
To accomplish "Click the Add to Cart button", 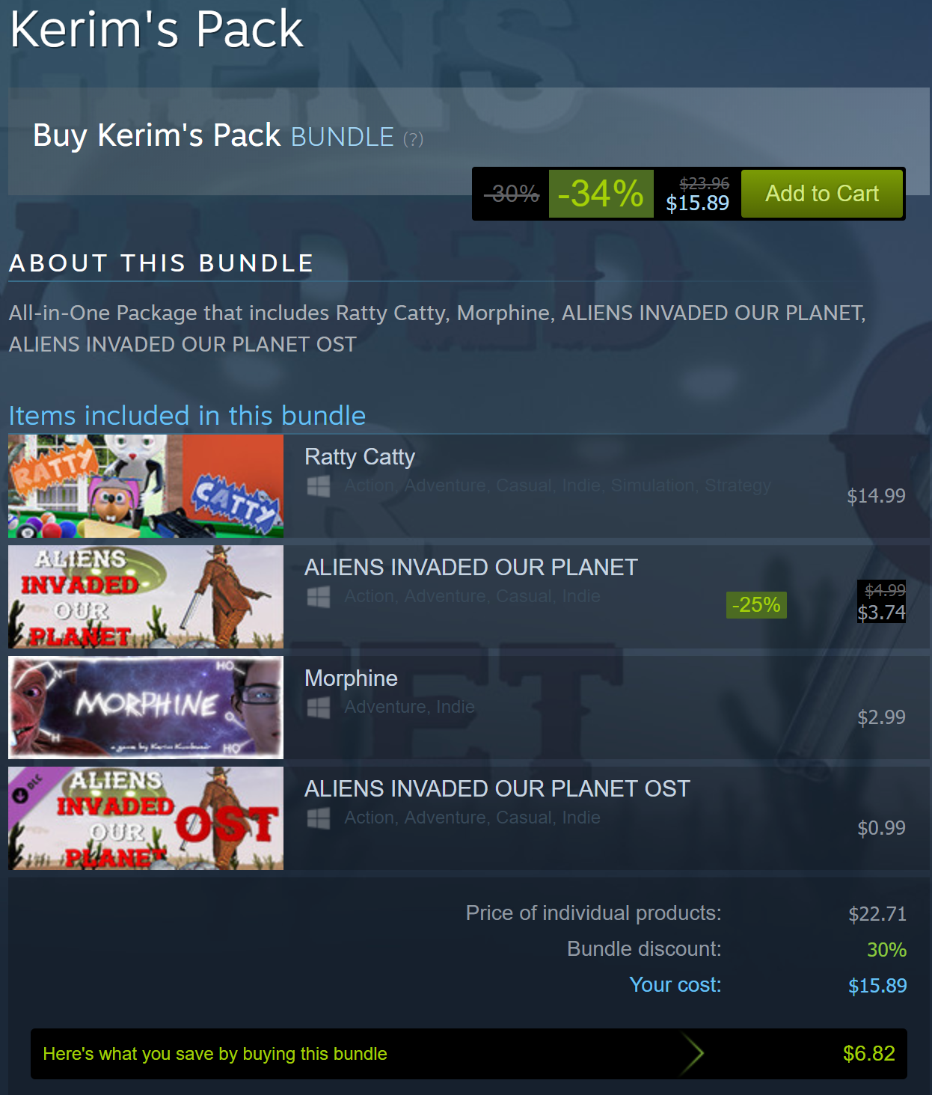I will [x=822, y=194].
